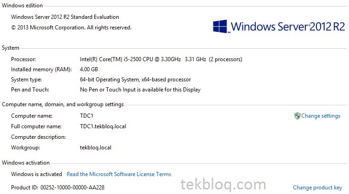
Task: Click the Computer description label
Action: [x=38, y=137]
